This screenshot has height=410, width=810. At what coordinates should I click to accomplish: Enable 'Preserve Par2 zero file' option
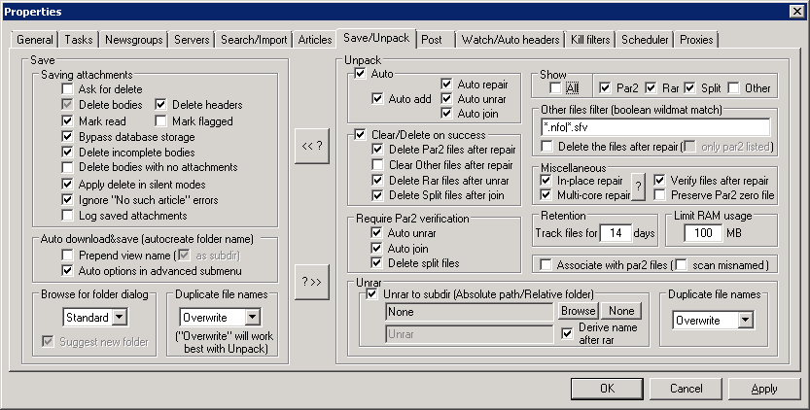pos(660,195)
